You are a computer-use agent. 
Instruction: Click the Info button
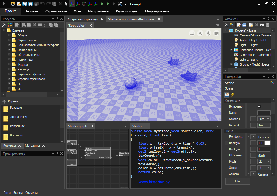click(x=238, y=181)
